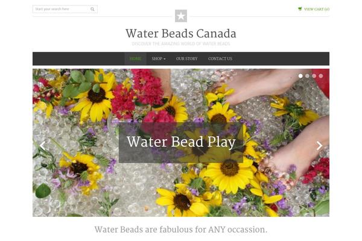Image resolution: width=362 pixels, height=241 pixels.
Task: Select the second carousel dot
Action: [307, 76]
